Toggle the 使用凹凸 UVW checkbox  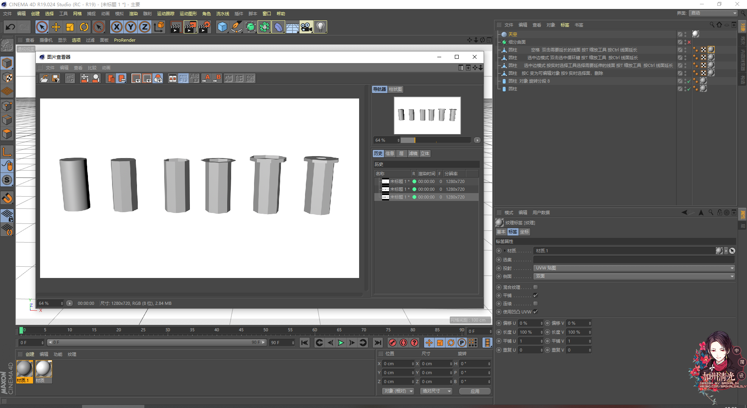click(x=535, y=312)
